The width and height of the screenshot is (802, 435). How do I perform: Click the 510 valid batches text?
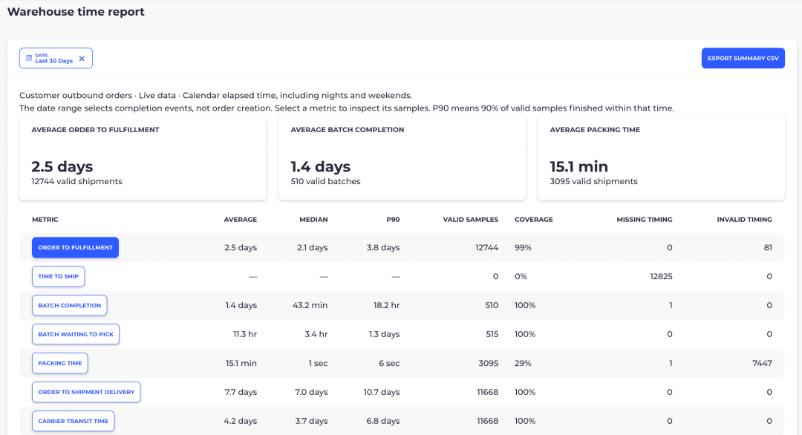325,181
